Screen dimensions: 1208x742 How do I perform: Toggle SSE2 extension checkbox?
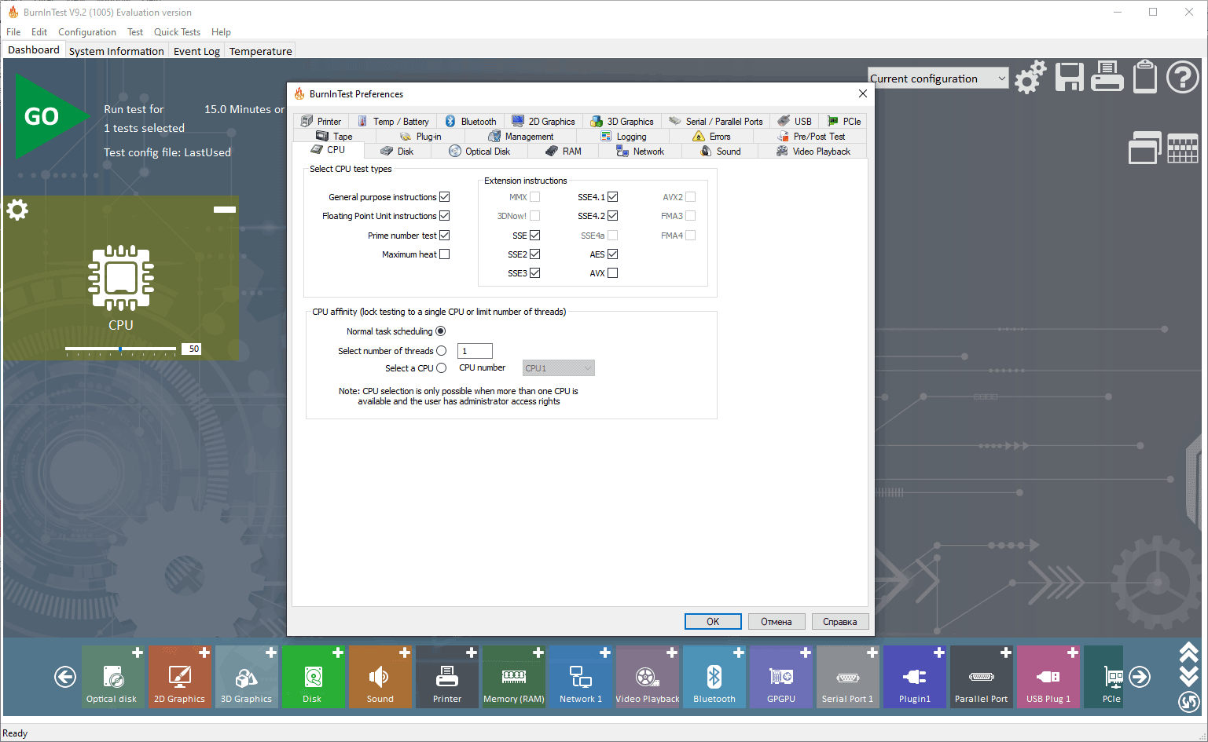point(535,254)
